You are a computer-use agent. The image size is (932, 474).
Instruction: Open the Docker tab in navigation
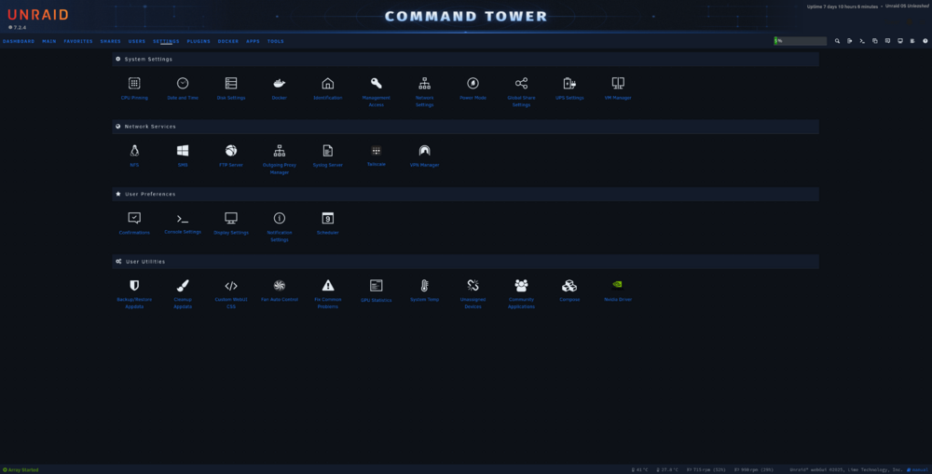(x=228, y=42)
